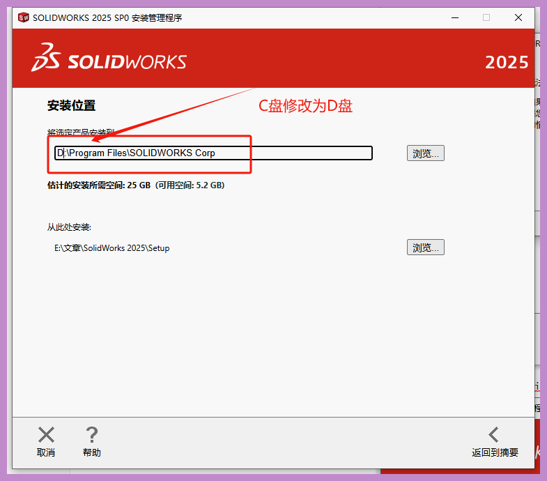
Task: Browse for the install source folder
Action: [426, 247]
